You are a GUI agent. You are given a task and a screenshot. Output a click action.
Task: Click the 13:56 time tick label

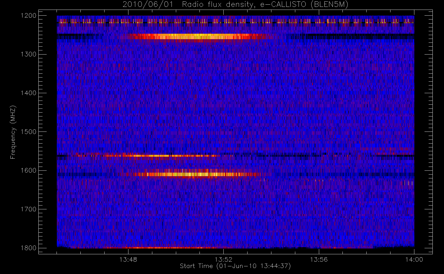tap(319, 259)
